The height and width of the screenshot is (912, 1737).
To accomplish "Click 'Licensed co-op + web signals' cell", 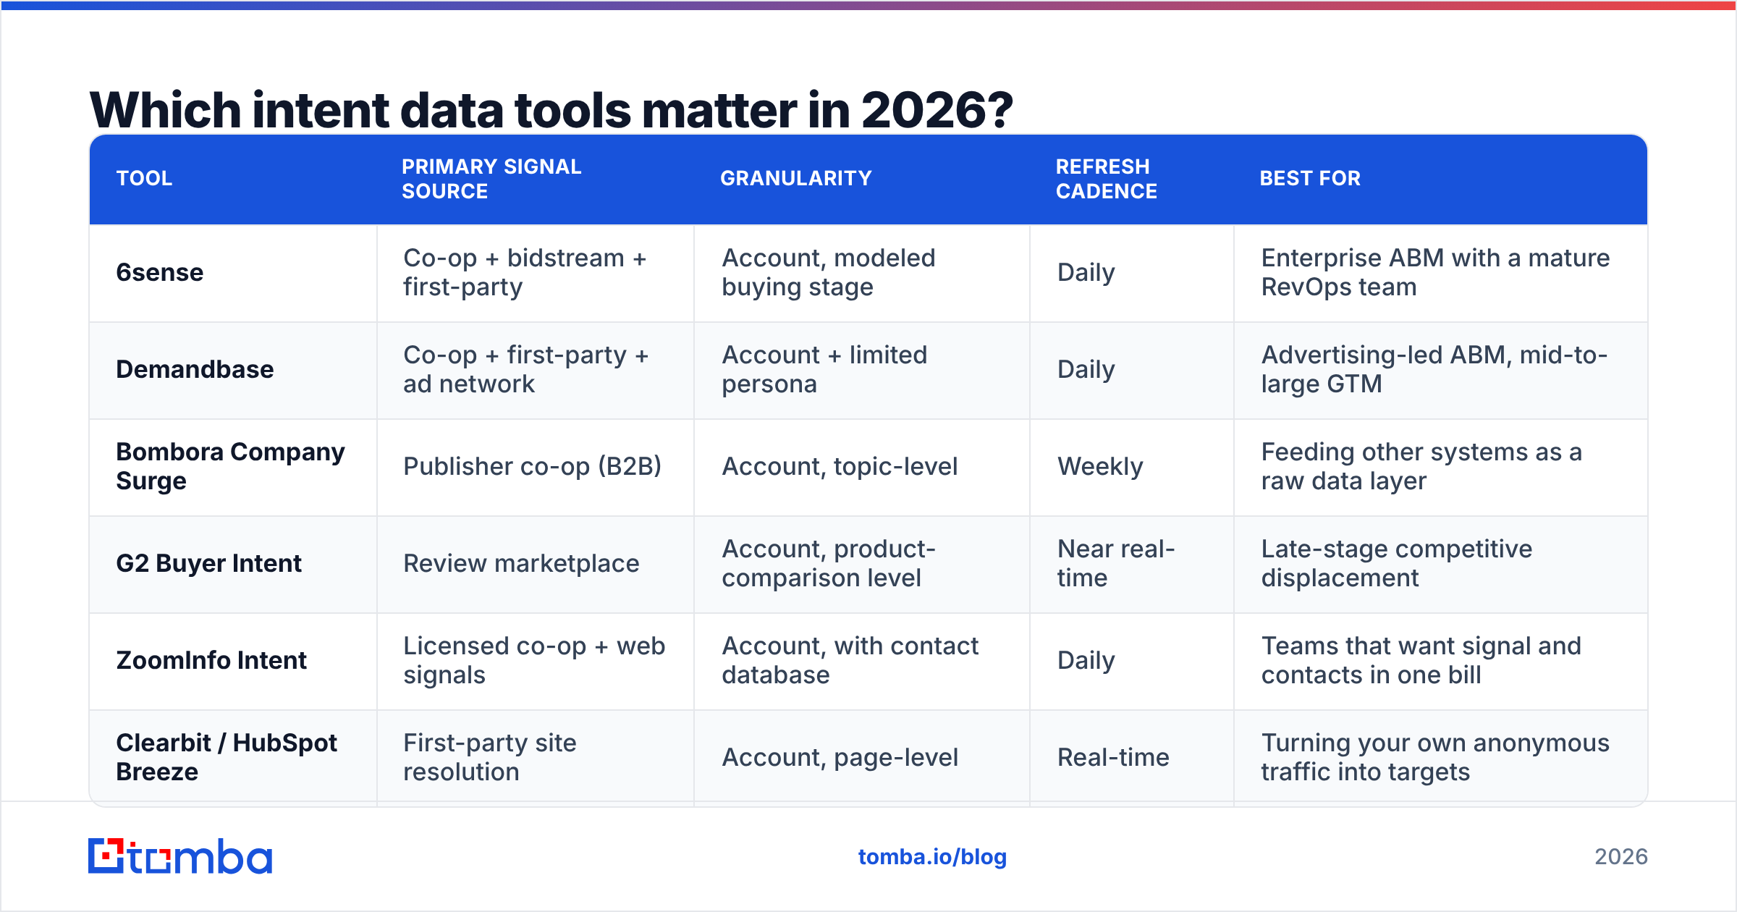I will tap(534, 661).
